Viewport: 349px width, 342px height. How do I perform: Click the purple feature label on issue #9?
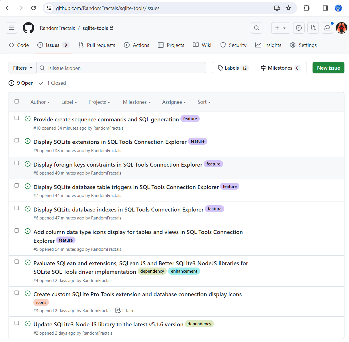[198, 141]
